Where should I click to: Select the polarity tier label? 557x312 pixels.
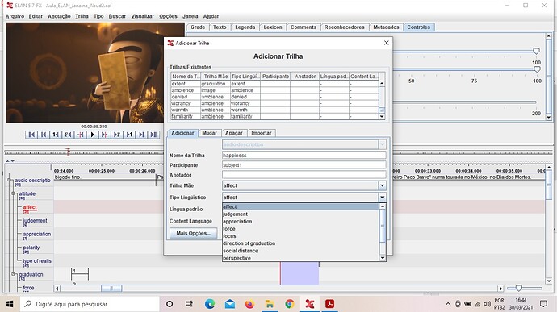pos(31,248)
